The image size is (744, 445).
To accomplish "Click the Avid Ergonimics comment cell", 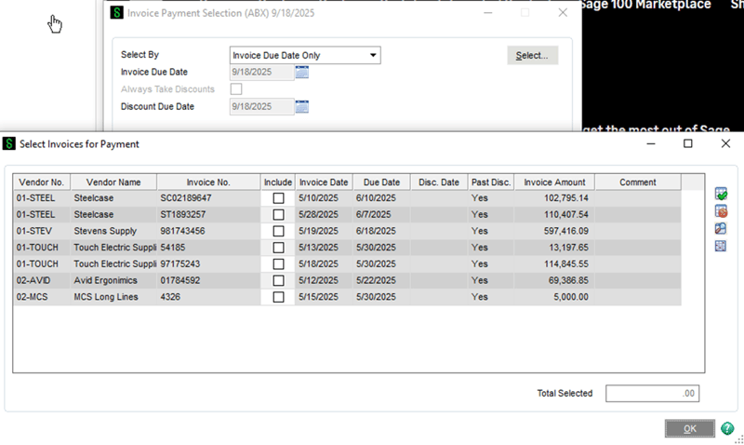I will (637, 280).
